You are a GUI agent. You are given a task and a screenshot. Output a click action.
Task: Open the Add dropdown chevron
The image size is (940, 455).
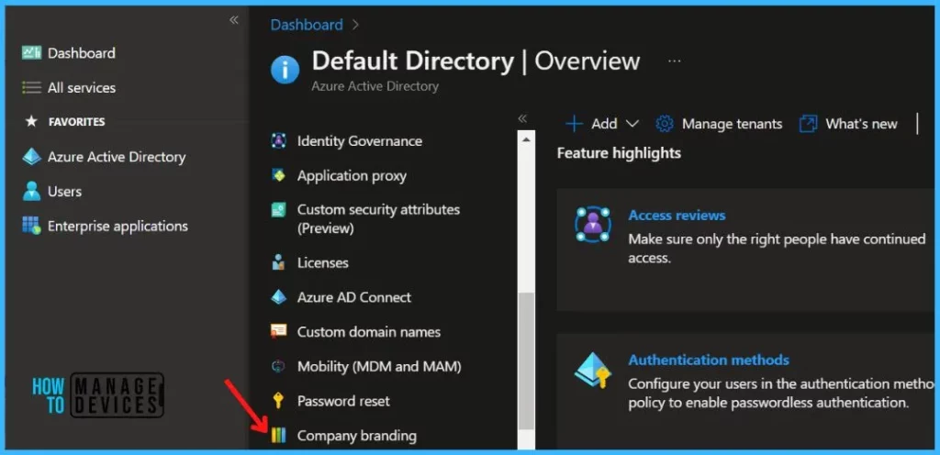click(x=632, y=124)
